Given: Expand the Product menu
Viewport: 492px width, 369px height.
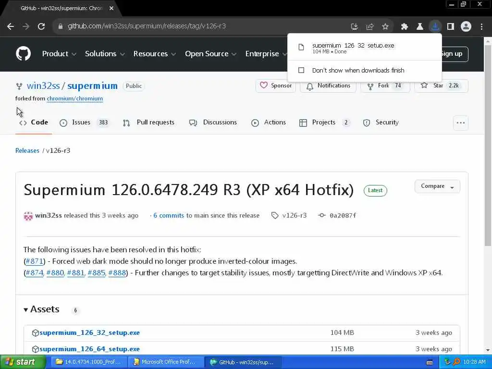Looking at the screenshot, I should pyautogui.click(x=59, y=54).
